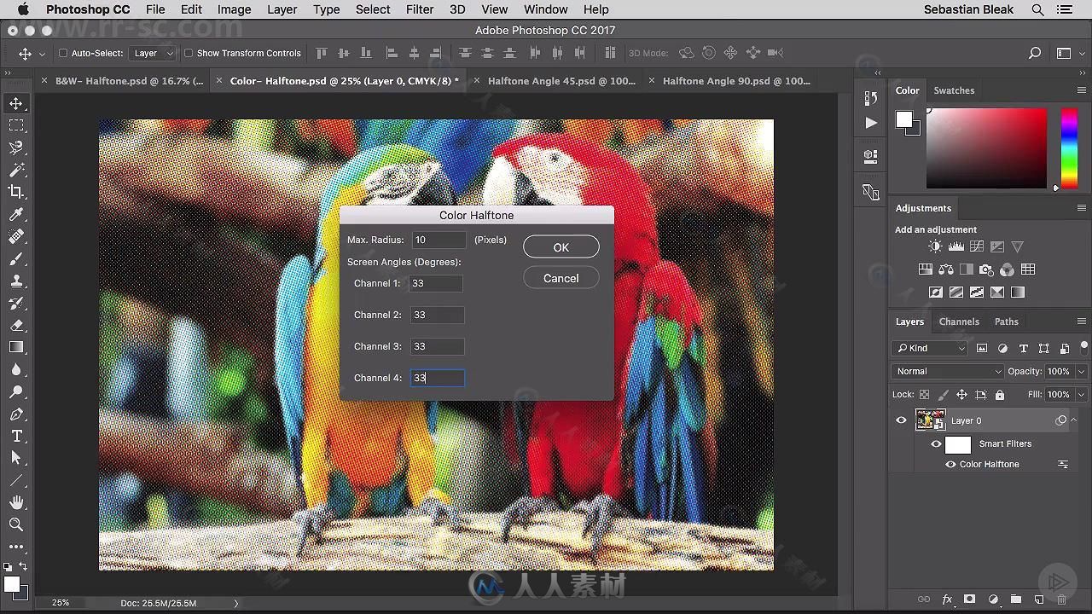Viewport: 1092px width, 614px height.
Task: Toggle Color Halftone filter visibility eye
Action: coord(950,465)
